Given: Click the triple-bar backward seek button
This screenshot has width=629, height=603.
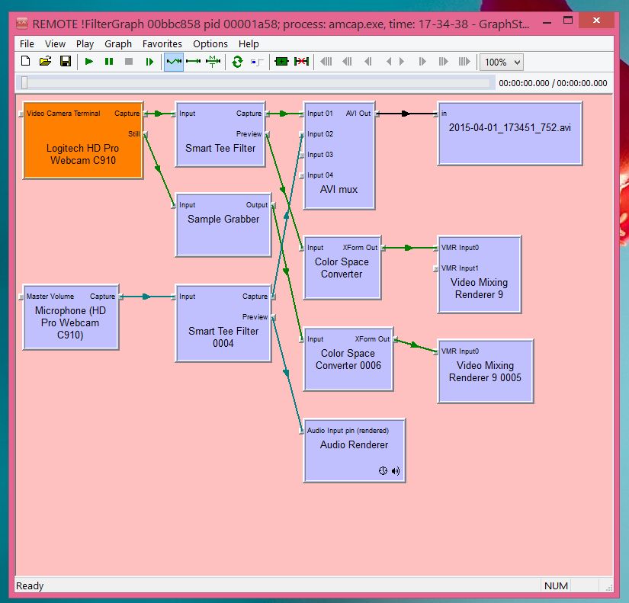Looking at the screenshot, I should (326, 62).
